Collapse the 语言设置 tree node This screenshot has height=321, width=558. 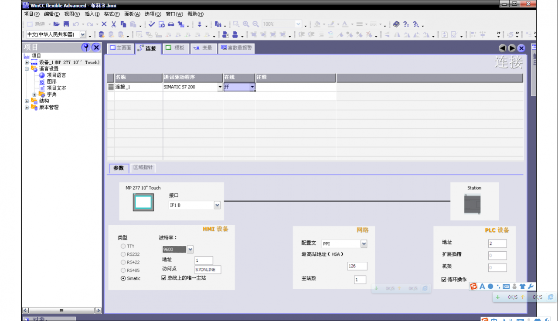tap(27, 69)
